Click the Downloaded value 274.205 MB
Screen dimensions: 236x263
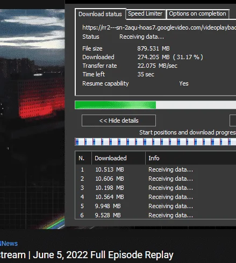pyautogui.click(x=170, y=57)
